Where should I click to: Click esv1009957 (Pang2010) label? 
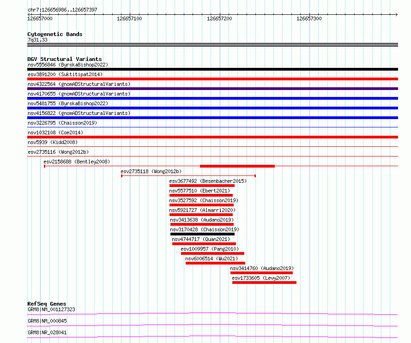pos(210,249)
